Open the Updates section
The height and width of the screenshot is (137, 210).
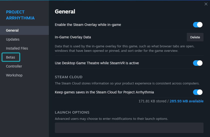[13, 39]
